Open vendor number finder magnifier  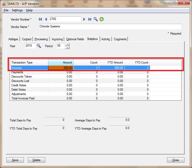(96, 19)
